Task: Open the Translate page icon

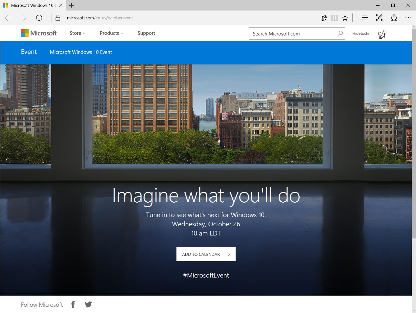Action: point(324,18)
